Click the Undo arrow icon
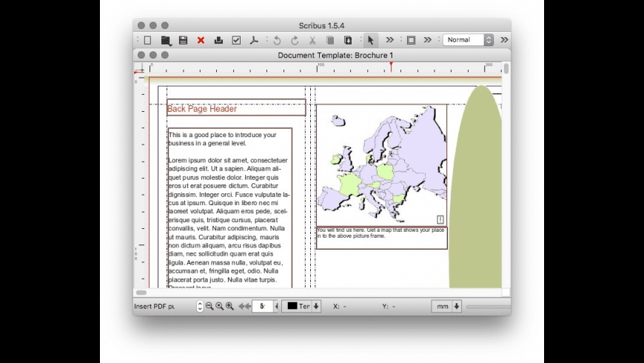The width and height of the screenshot is (644, 363). pyautogui.click(x=277, y=40)
